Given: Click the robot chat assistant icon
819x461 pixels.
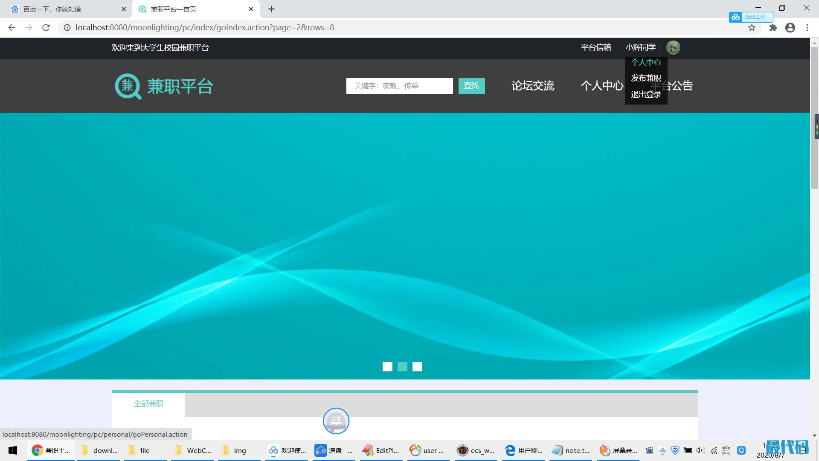Looking at the screenshot, I should [336, 421].
